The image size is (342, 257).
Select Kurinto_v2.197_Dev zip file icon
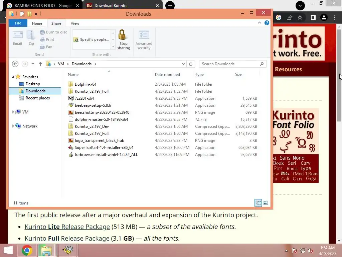click(x=71, y=126)
